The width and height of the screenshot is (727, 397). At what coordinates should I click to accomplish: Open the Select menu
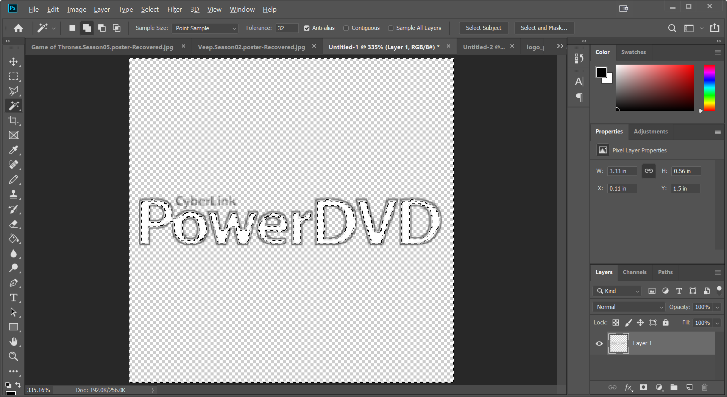pyautogui.click(x=150, y=9)
